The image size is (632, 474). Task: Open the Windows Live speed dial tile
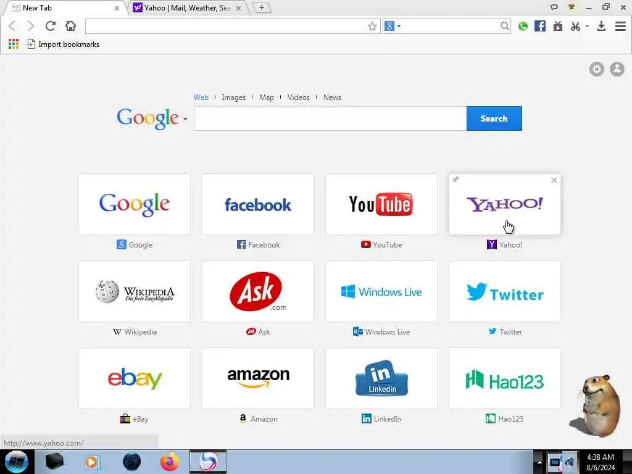(381, 291)
